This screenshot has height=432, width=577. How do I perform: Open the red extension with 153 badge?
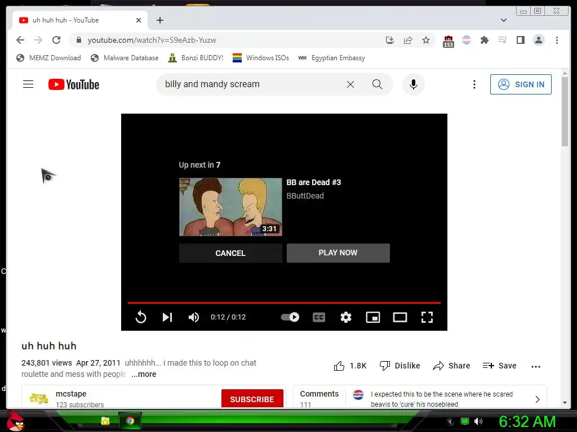tap(448, 41)
